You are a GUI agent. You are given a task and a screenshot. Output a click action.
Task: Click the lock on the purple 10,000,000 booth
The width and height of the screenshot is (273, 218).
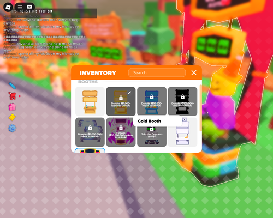121,128
